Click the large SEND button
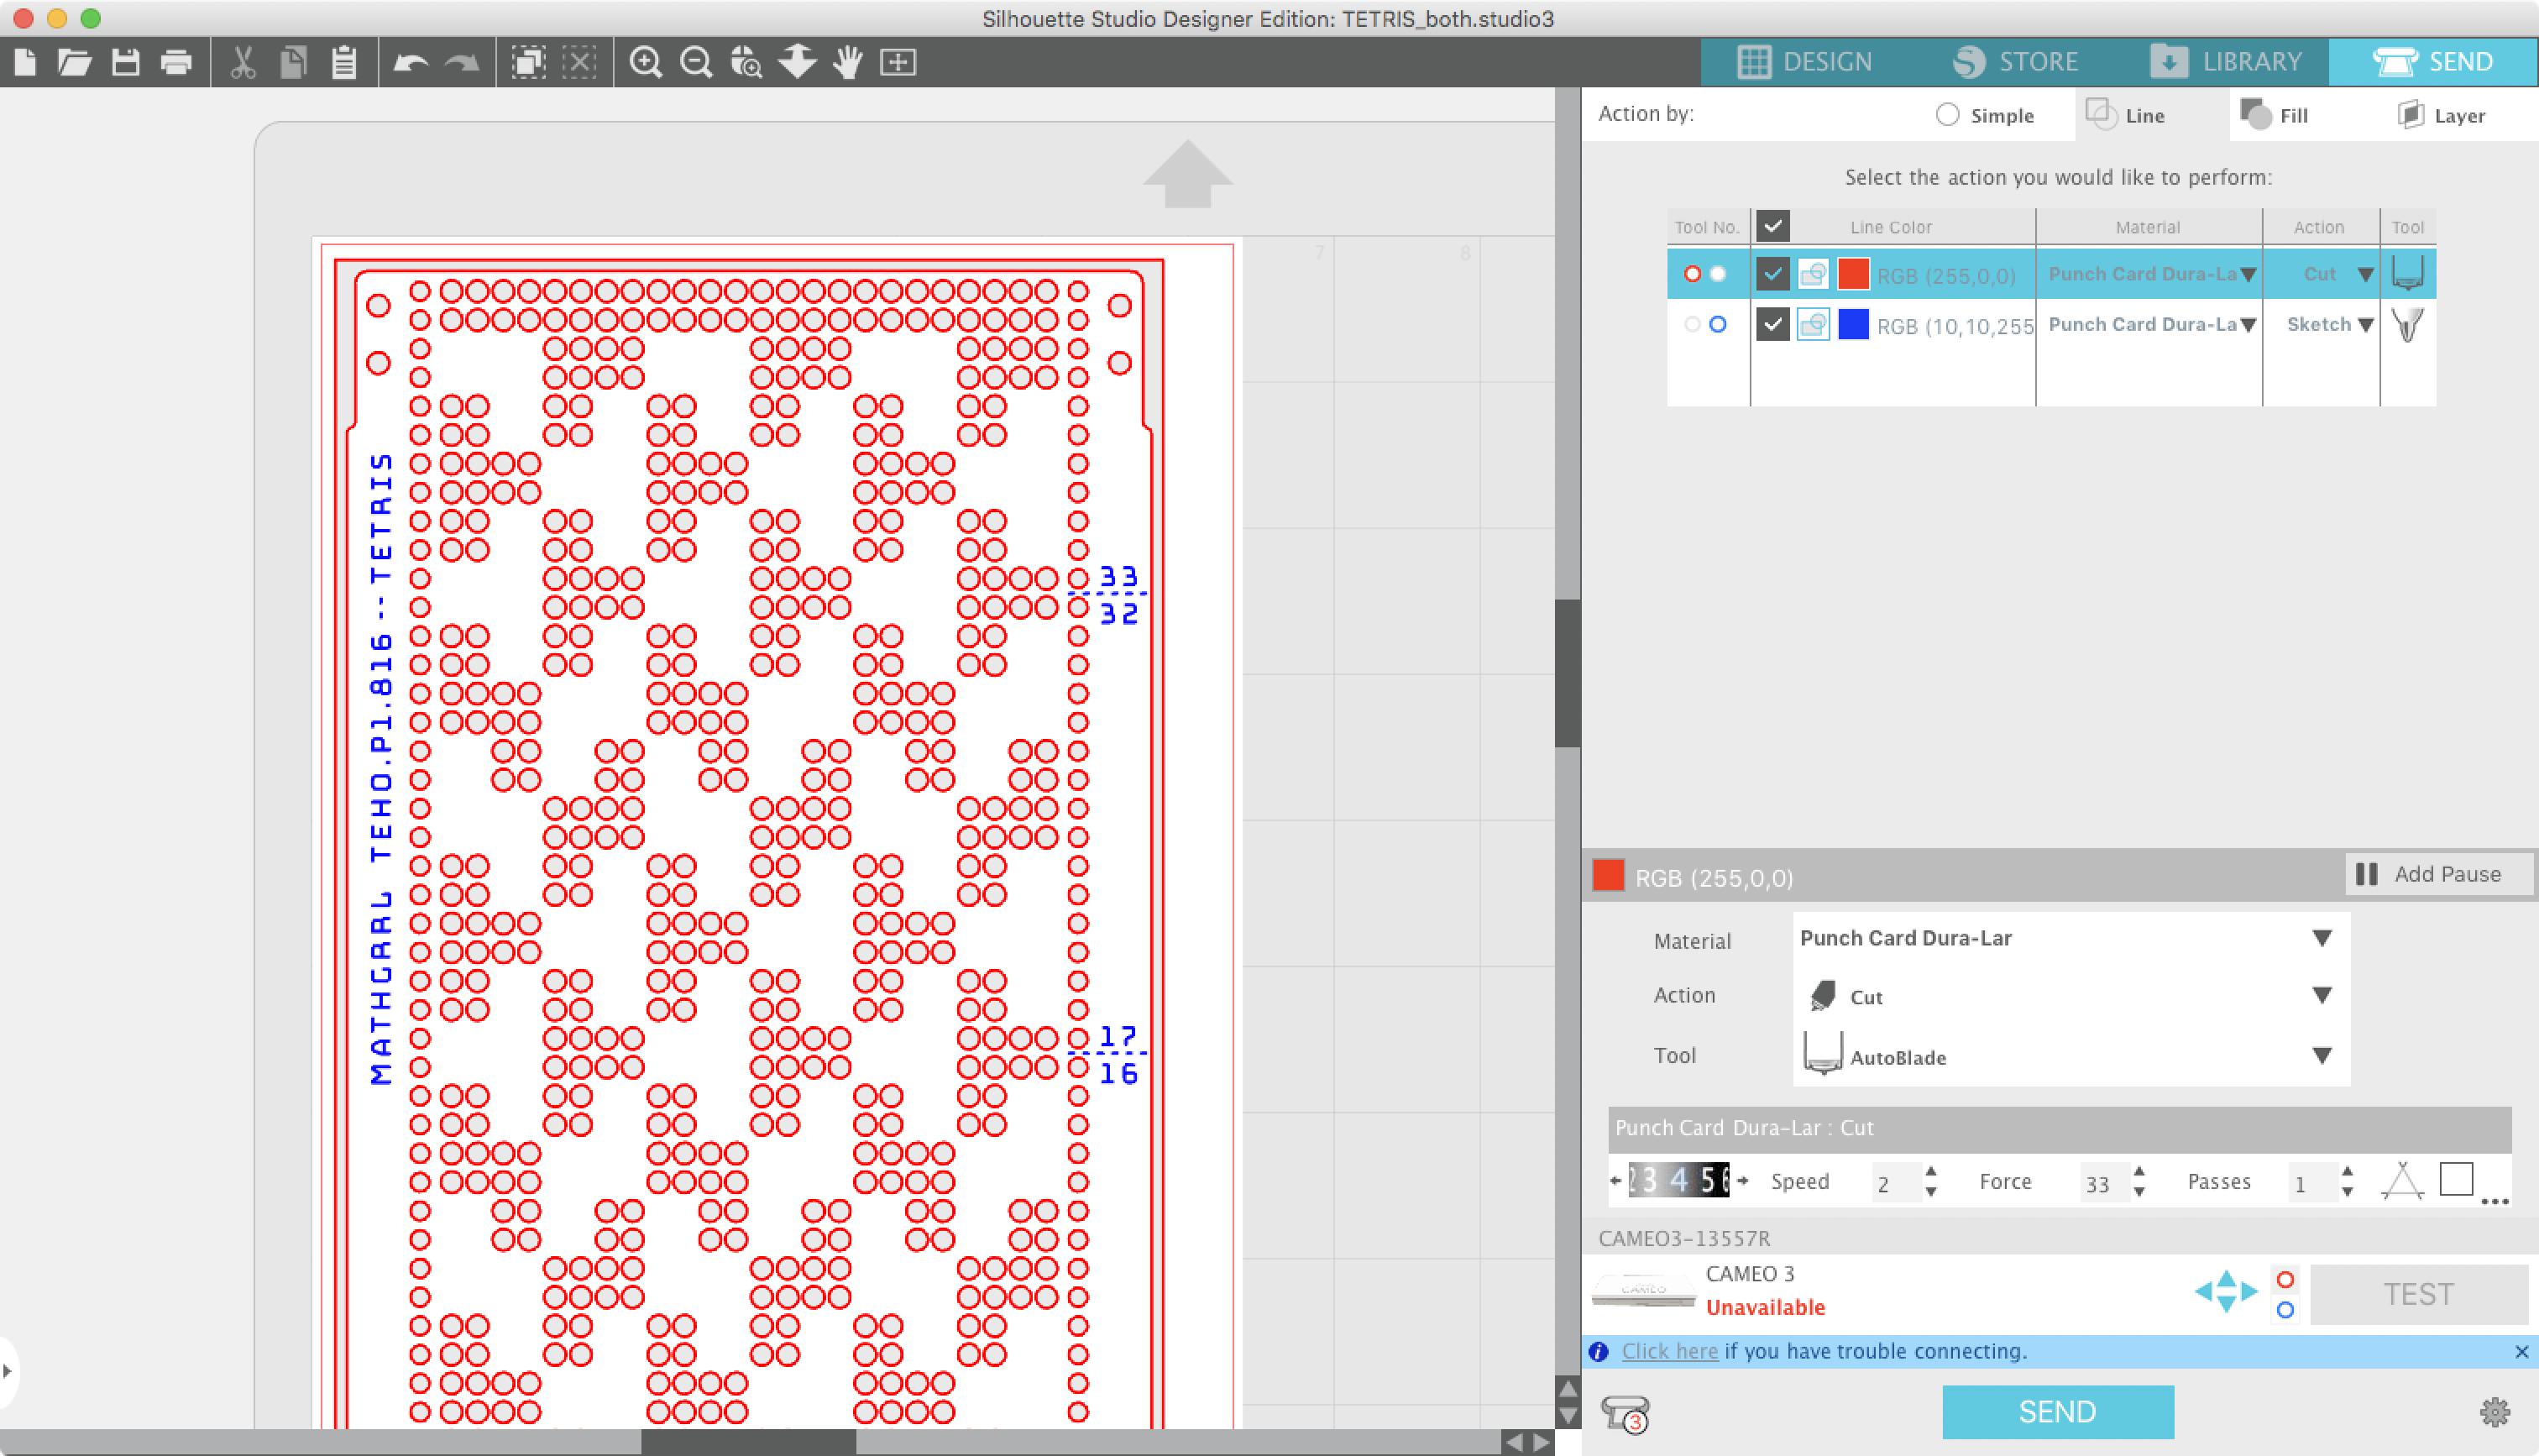The width and height of the screenshot is (2539, 1456). click(2057, 1411)
